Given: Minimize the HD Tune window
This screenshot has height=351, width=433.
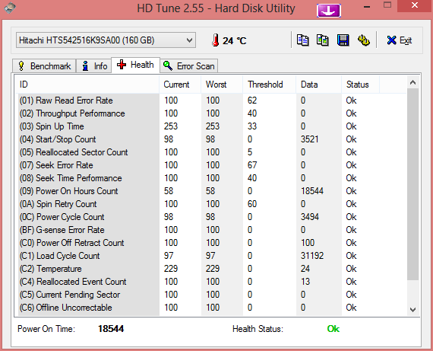Looking at the screenshot, I should (x=367, y=6).
